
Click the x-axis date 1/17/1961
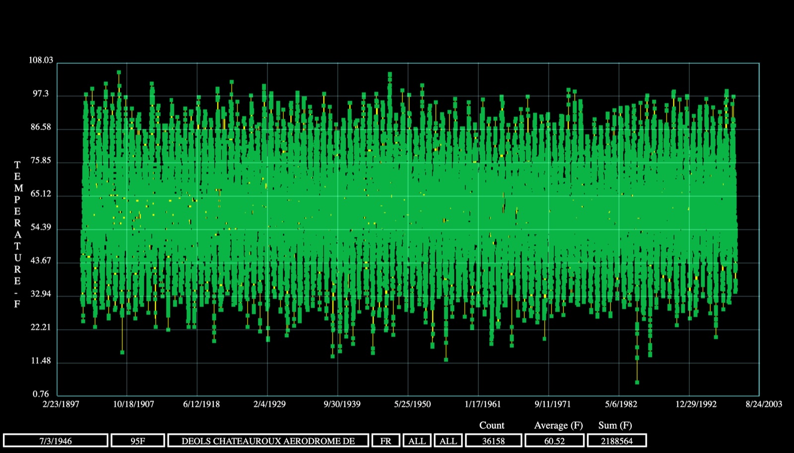click(x=483, y=404)
